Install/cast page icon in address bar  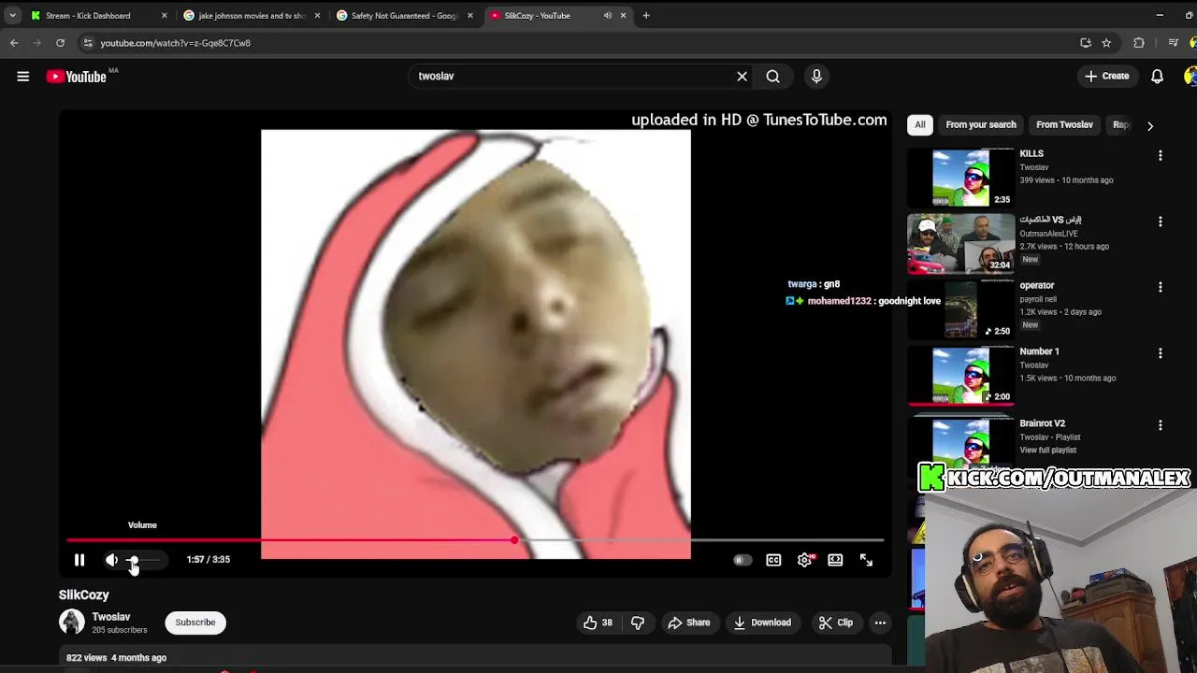(x=1086, y=43)
